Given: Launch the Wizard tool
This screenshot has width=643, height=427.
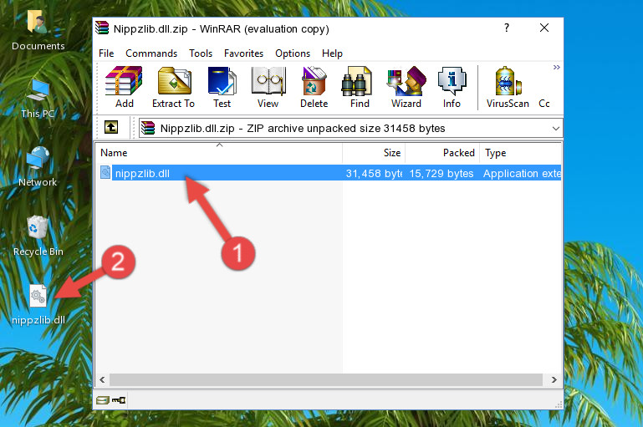Looking at the screenshot, I should 406,87.
